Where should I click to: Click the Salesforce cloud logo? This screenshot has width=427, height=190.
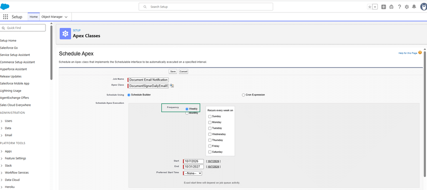click(5, 7)
